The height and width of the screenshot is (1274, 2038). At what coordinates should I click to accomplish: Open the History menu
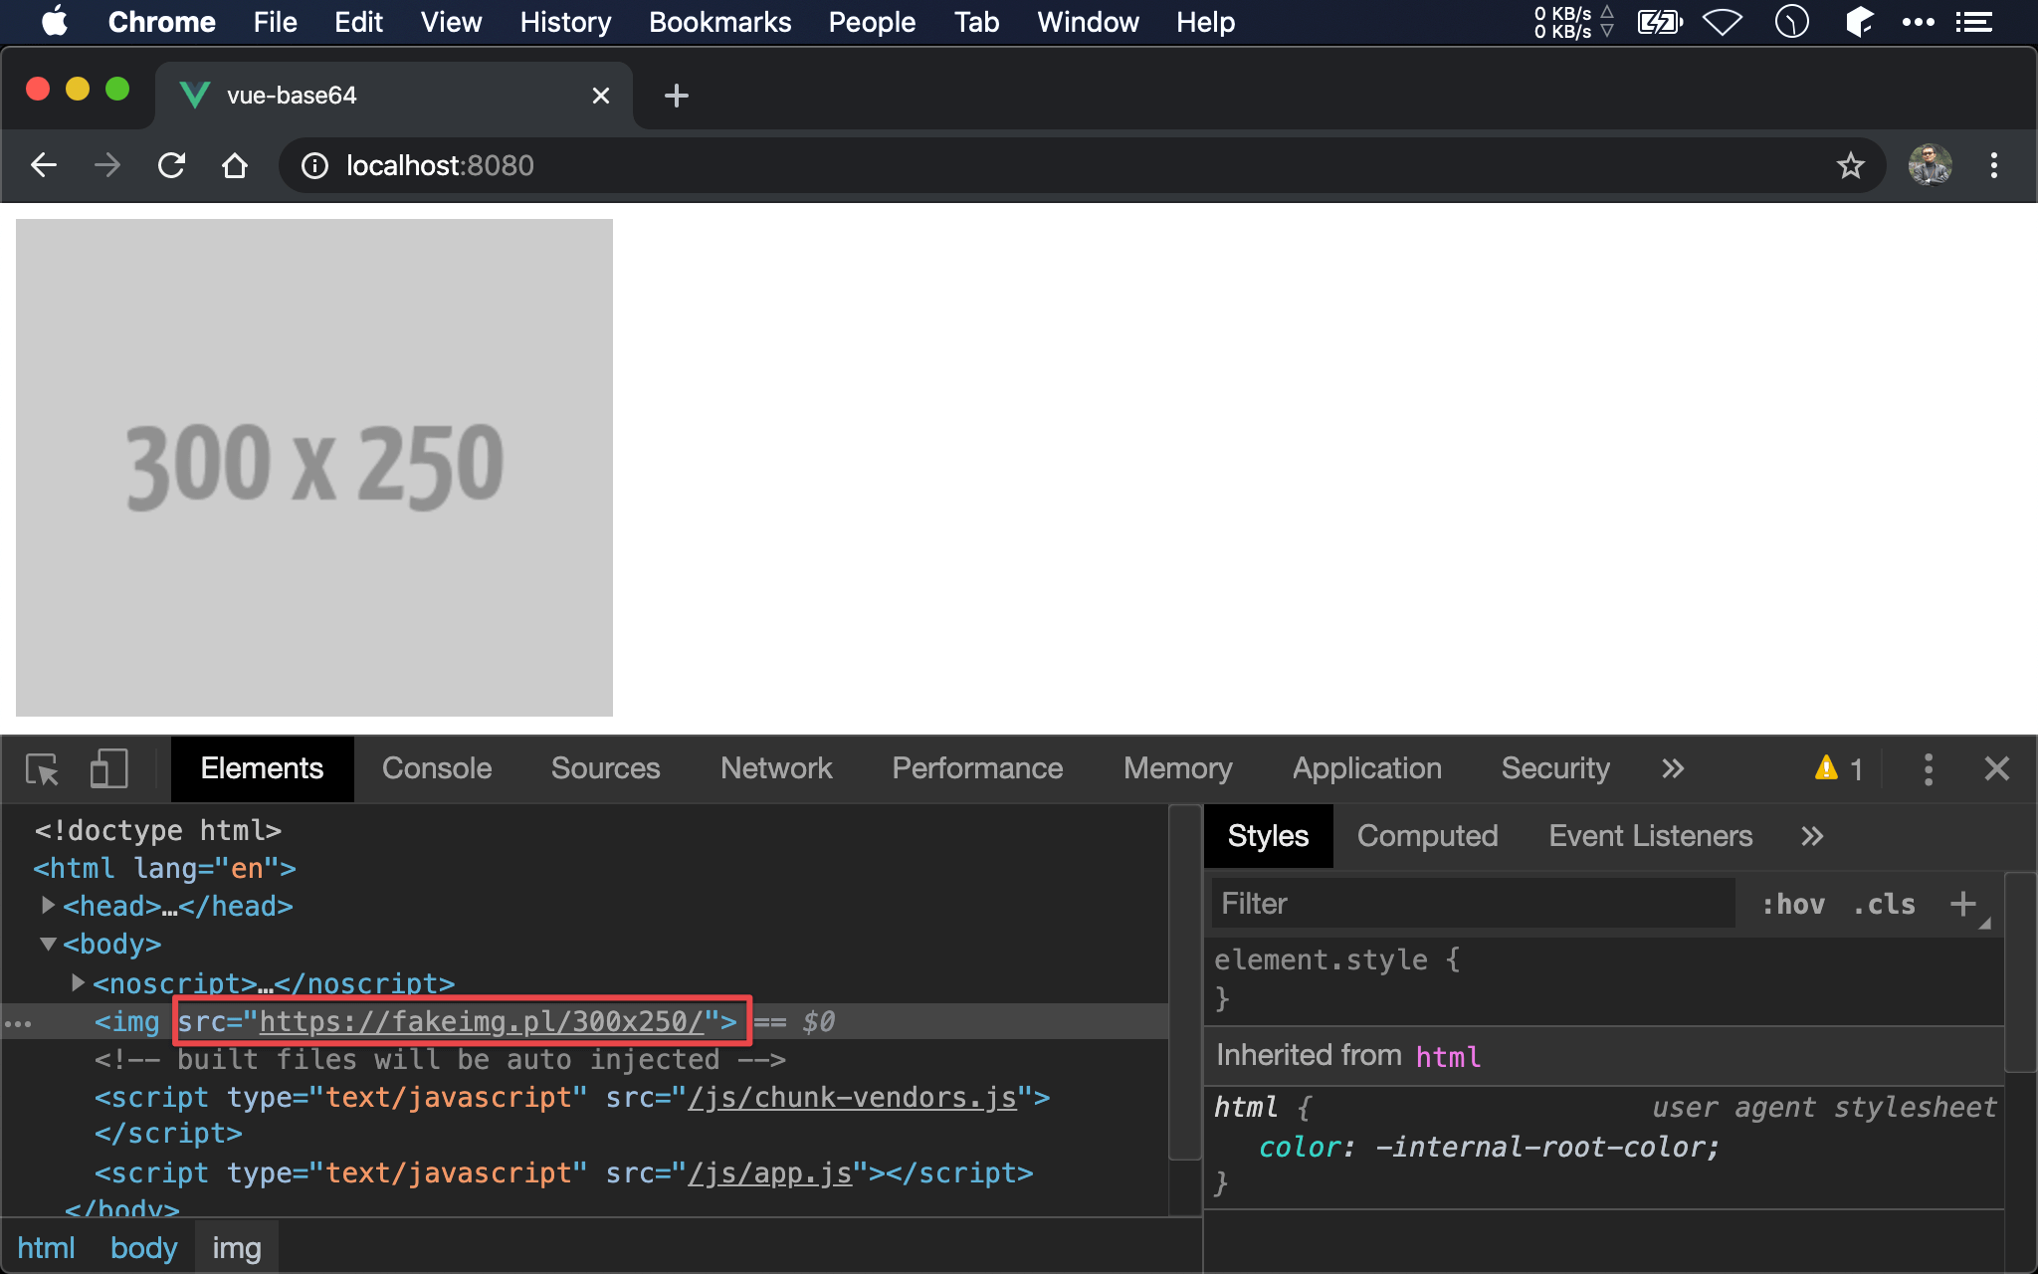[565, 22]
